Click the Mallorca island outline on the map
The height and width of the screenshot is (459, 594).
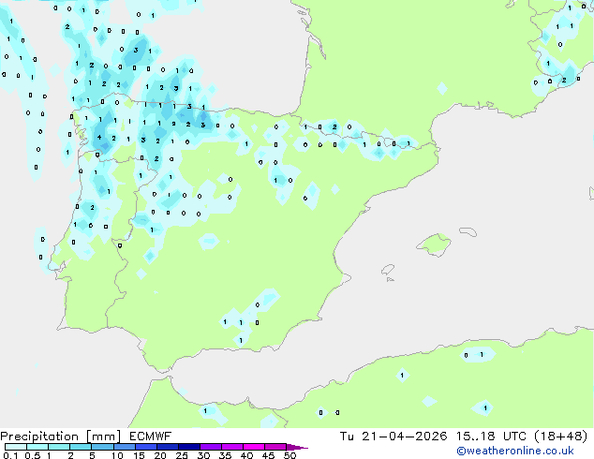[x=434, y=245]
